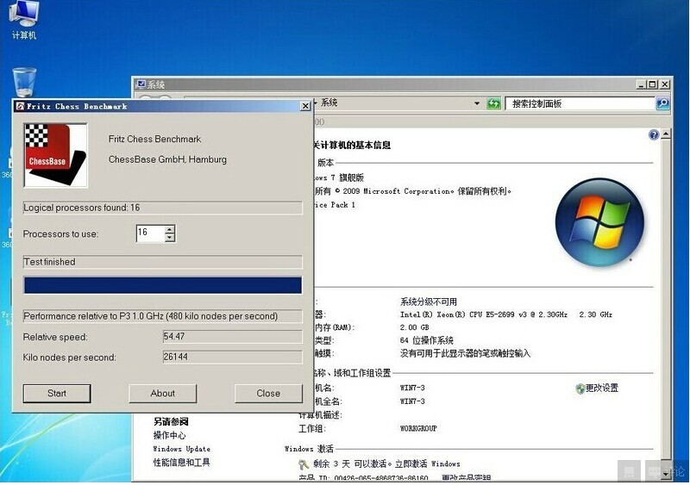Image resolution: width=690 pixels, height=485 pixels.
Task: Open the 性能信息和工具 link
Action: coord(181,463)
